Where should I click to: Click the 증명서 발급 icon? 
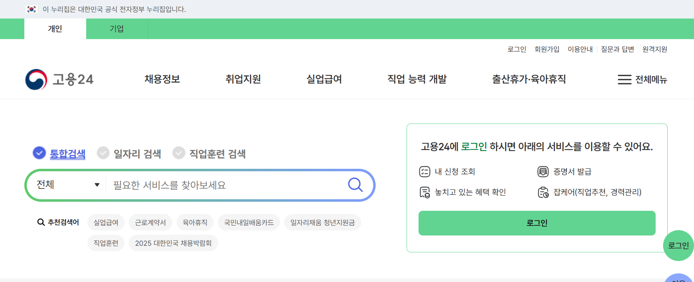tap(543, 172)
